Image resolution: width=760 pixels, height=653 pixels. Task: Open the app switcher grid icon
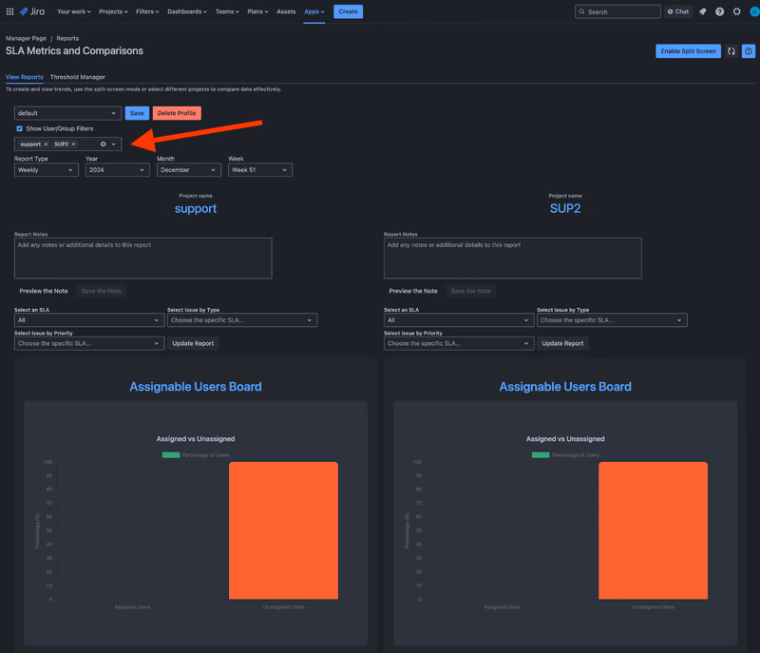(x=9, y=11)
